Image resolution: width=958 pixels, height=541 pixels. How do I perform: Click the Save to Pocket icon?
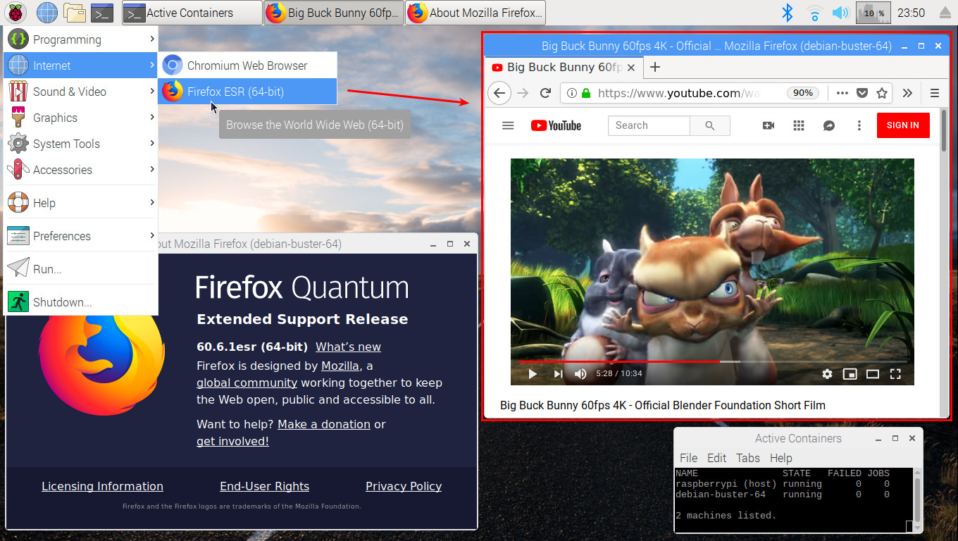[862, 93]
